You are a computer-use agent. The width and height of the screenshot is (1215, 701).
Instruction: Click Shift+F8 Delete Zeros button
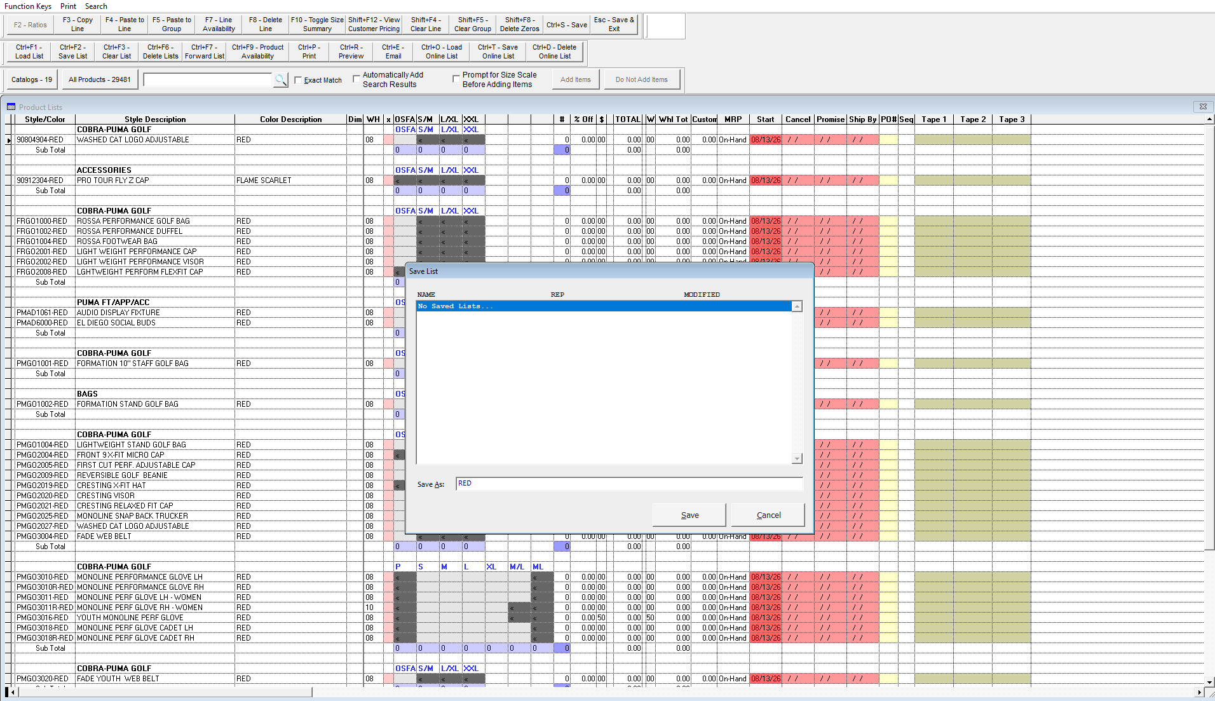(x=520, y=25)
